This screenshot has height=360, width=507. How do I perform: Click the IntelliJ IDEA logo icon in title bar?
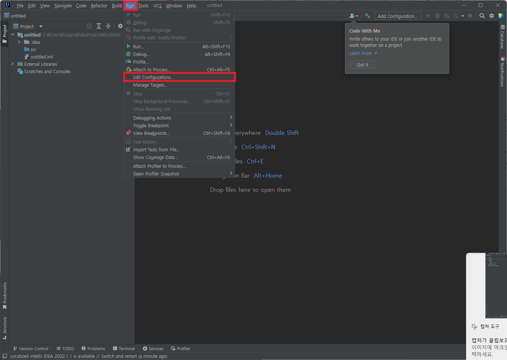click(7, 5)
